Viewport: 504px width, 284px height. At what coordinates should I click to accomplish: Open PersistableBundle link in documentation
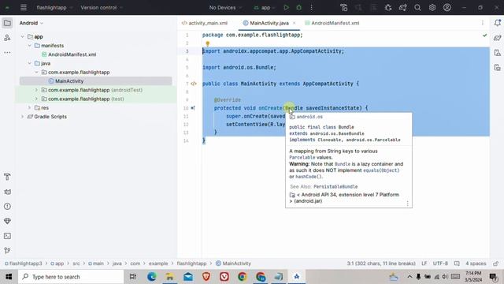click(335, 187)
